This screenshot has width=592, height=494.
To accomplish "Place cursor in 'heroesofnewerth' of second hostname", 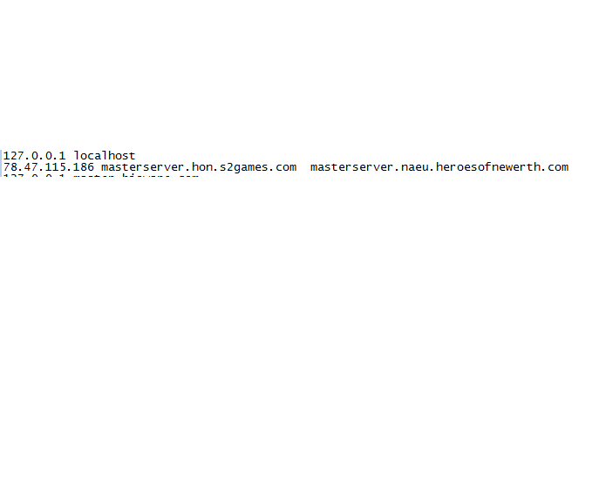I will pos(488,166).
